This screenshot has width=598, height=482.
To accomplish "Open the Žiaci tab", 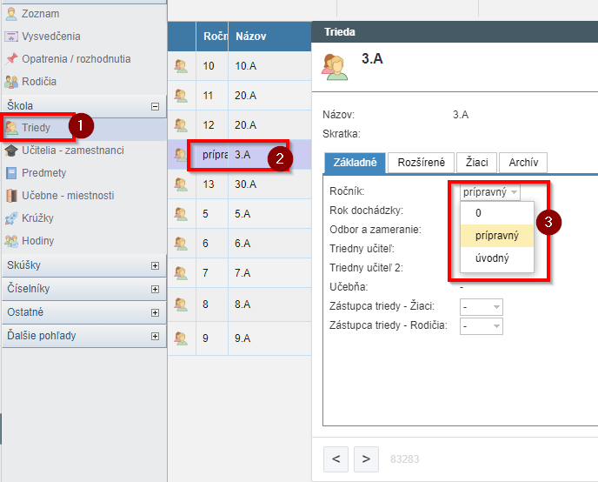I will coord(478,163).
